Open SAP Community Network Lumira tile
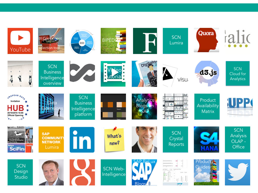The height and width of the screenshot is (193, 258). [51, 139]
